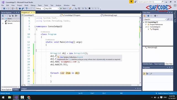Viewport: 177px width, 100px height.
Task: Toggle auto-hide pin on Server Explorer panel
Action: point(16,12)
